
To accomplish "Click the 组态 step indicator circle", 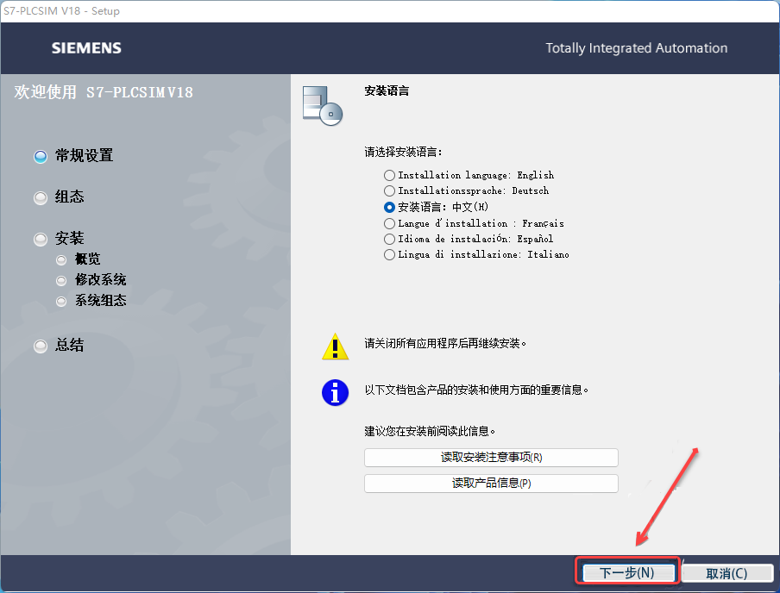I will click(x=40, y=197).
